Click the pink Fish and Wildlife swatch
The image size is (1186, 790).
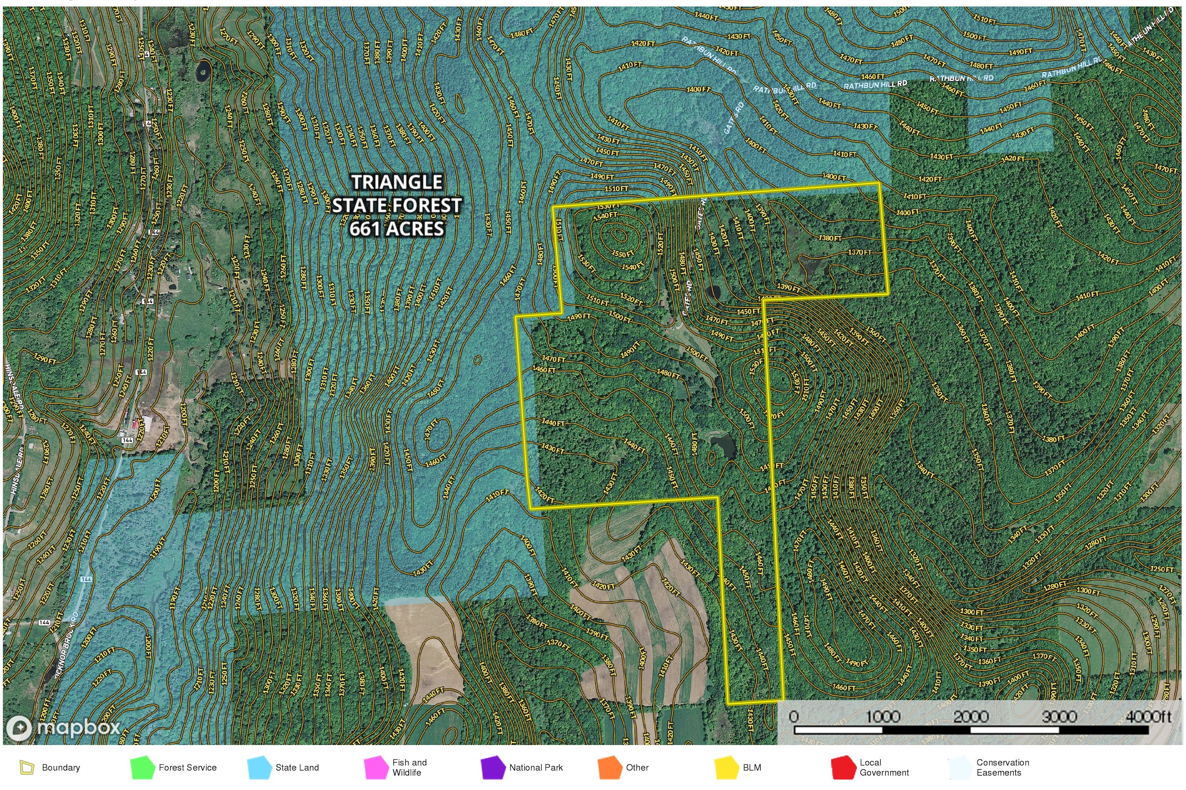376,767
